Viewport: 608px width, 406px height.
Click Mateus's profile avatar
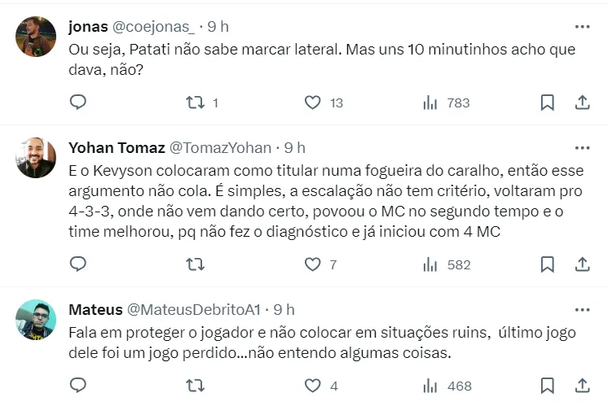coord(36,320)
